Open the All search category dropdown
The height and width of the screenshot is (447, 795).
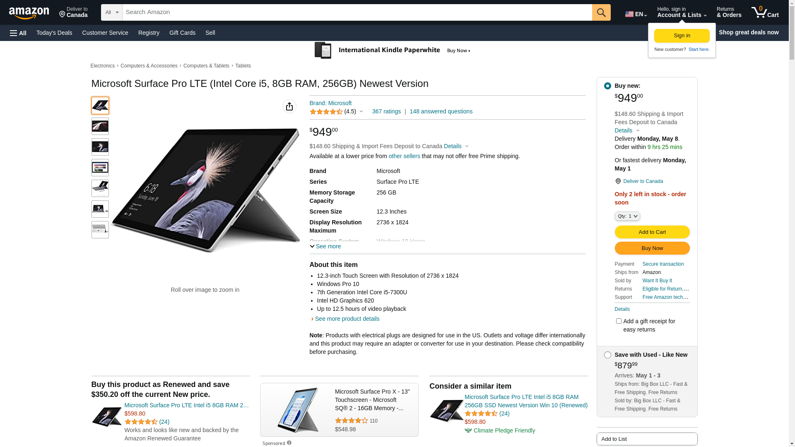pyautogui.click(x=112, y=12)
